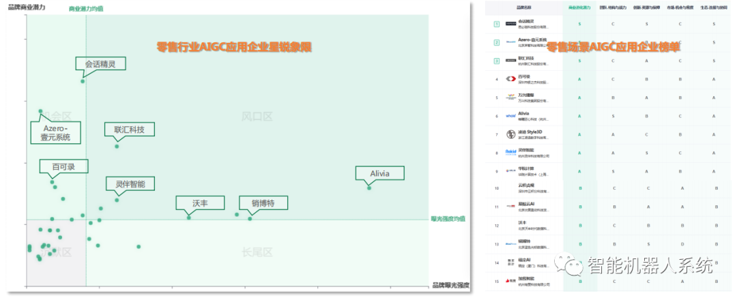Click the rank 1 badge in the ranking table
The image size is (737, 298).
(496, 23)
